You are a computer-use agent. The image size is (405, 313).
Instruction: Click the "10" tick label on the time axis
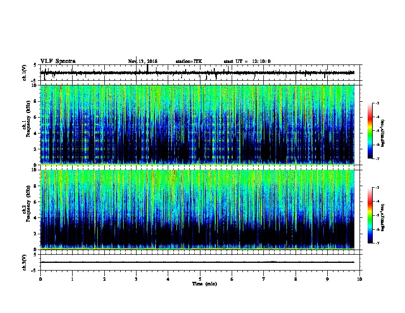click(359, 279)
